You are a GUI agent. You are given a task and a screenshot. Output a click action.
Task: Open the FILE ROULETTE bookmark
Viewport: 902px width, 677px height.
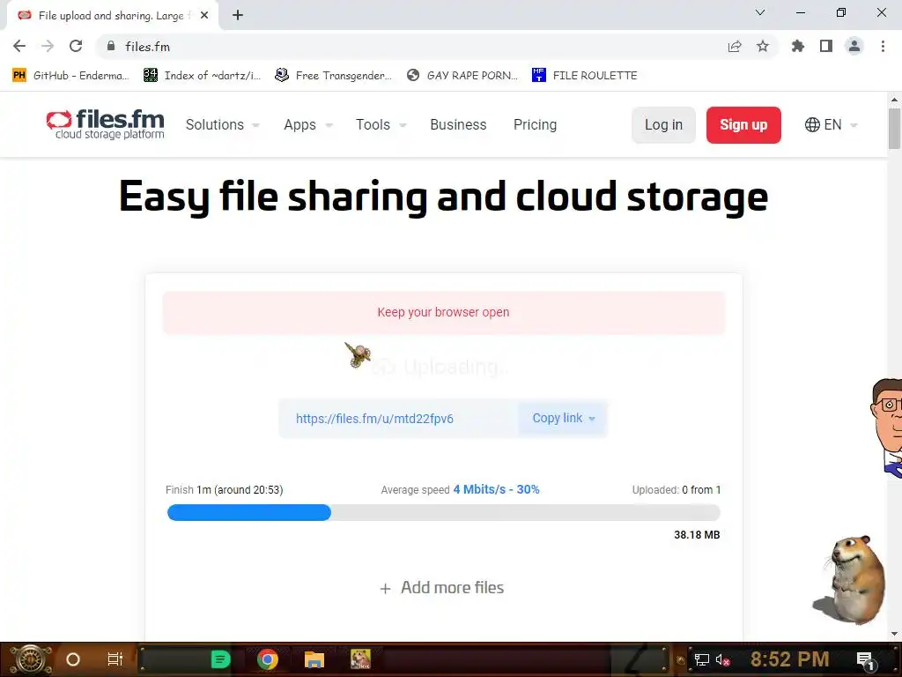[x=585, y=76]
